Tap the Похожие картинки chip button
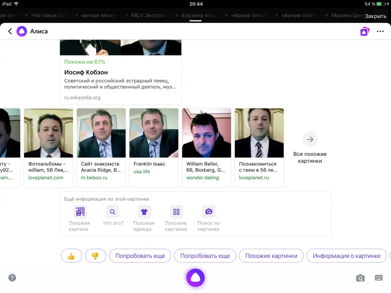 (271, 256)
